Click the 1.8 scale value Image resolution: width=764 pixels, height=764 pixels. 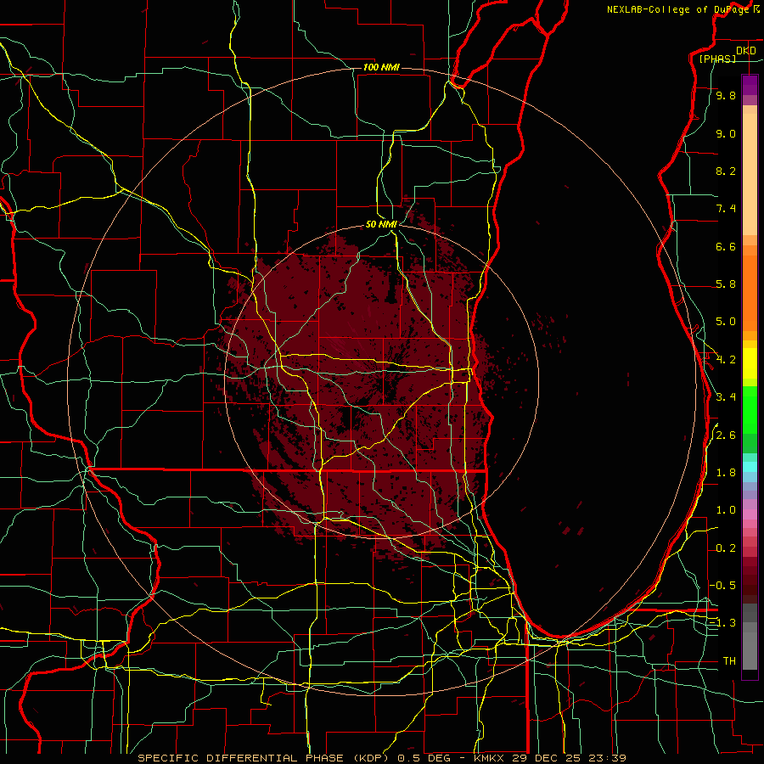pyautogui.click(x=726, y=473)
